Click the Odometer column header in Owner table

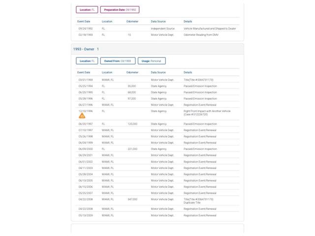tap(132, 72)
